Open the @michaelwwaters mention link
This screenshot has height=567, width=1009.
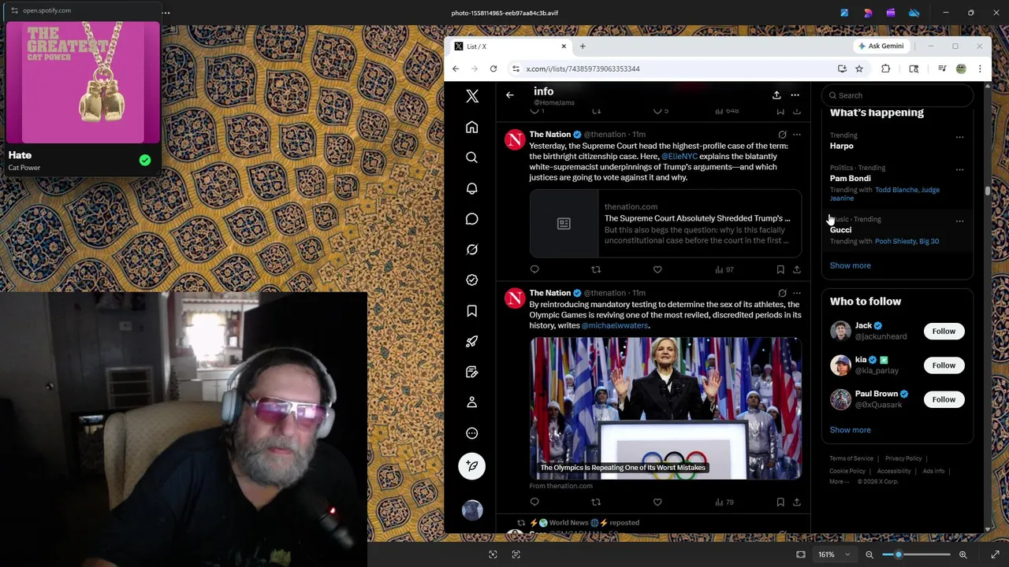click(x=615, y=325)
